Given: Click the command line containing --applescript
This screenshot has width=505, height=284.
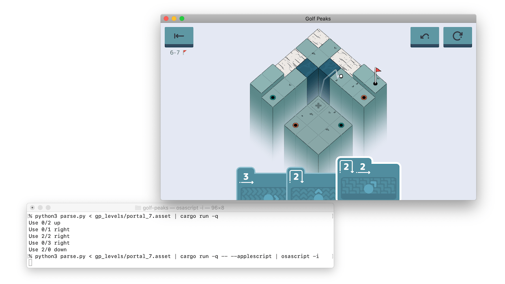Looking at the screenshot, I should point(174,256).
